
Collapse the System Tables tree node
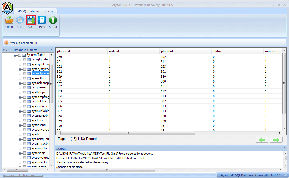(16, 55)
